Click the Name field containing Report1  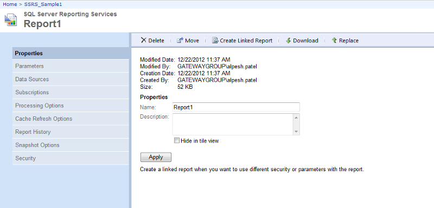(x=236, y=107)
